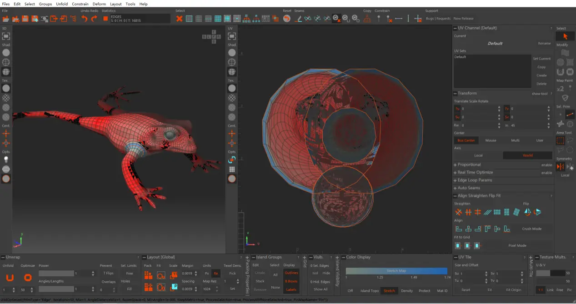The height and width of the screenshot is (304, 576).
Task: Click the Set Current button for UV sets
Action: pos(541,59)
